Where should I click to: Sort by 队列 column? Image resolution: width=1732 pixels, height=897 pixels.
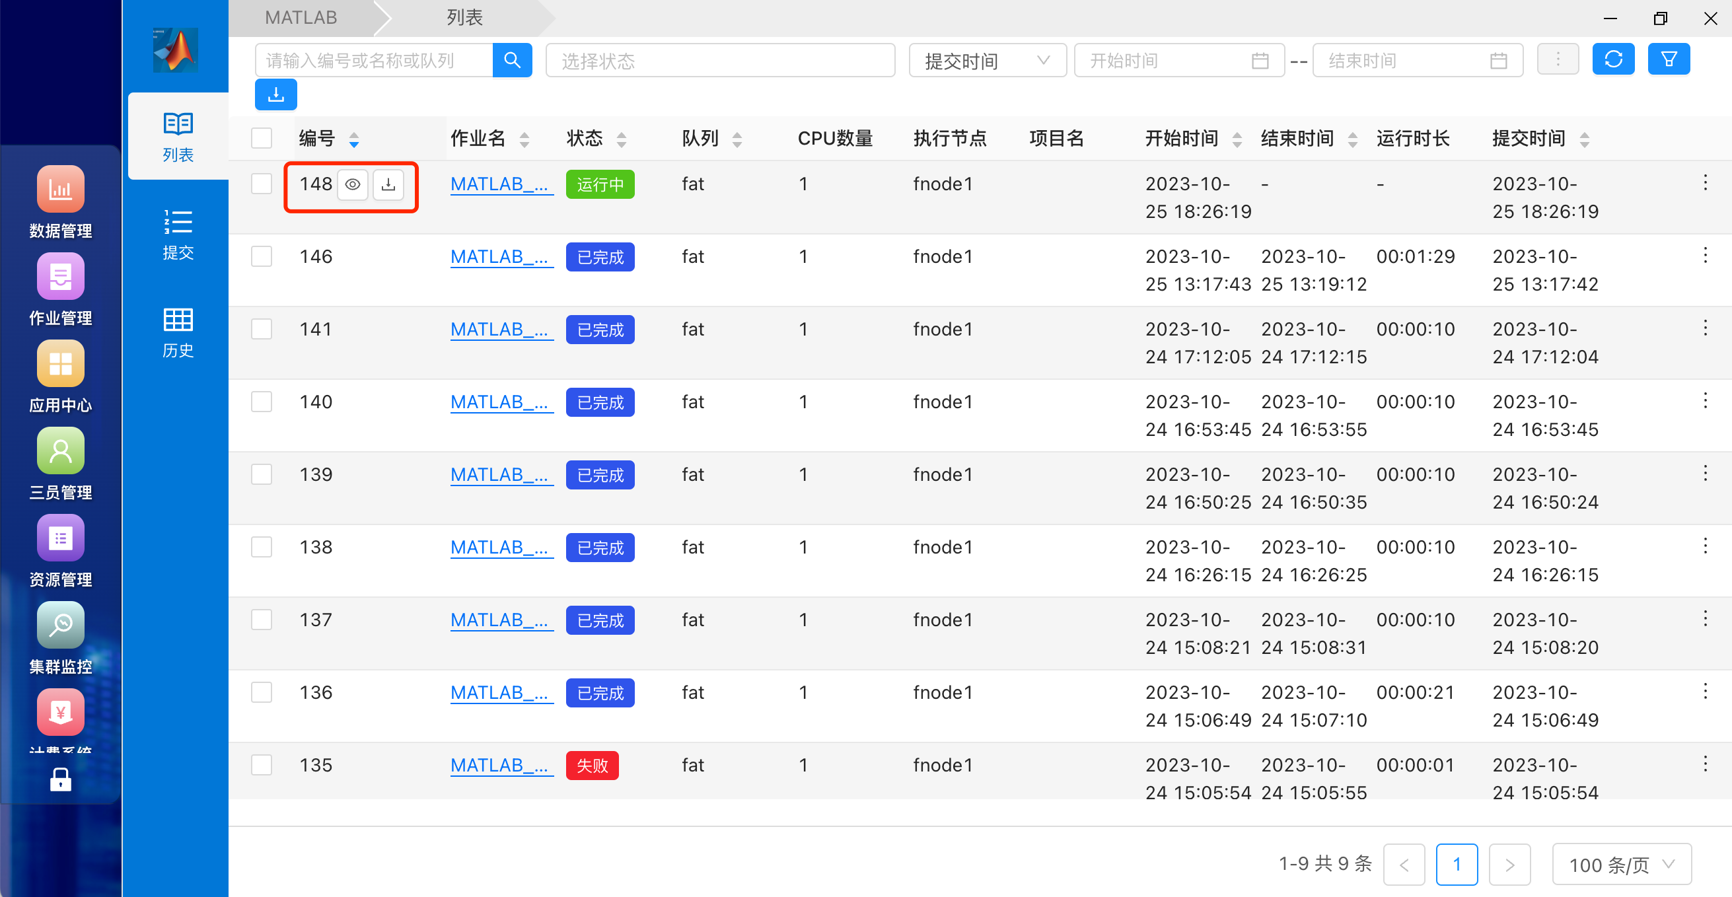[737, 139]
